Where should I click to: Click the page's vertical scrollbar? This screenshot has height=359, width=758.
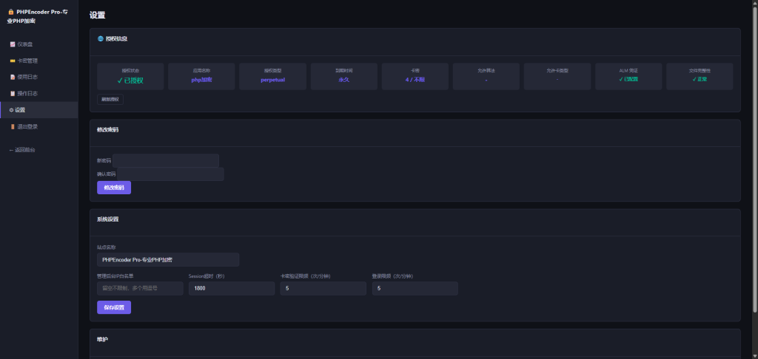[x=754, y=148]
